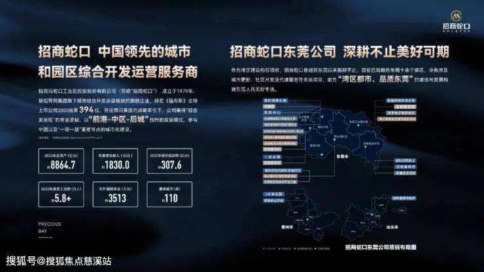Click the annual revenue value 1830.0
Viewport: 484px width, 272px height.
(117, 165)
